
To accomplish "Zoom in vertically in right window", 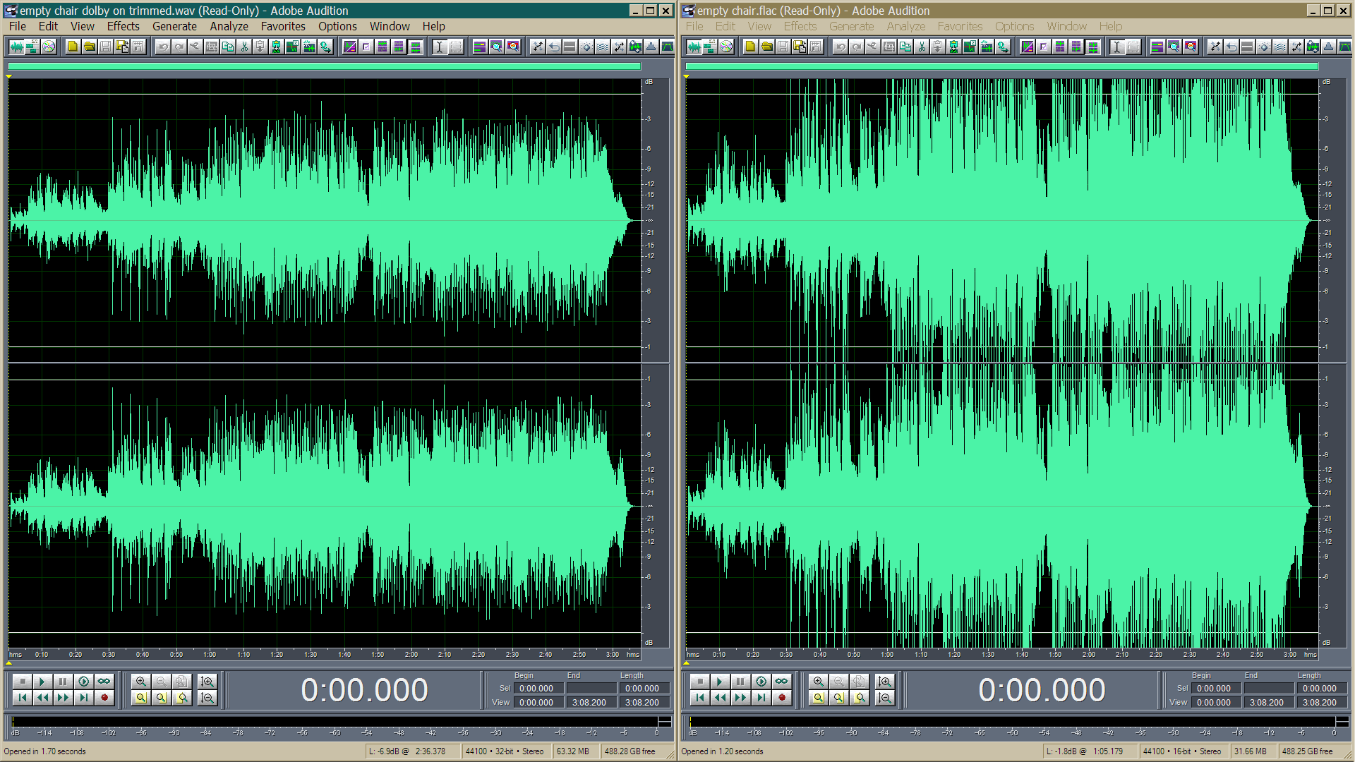I will click(x=884, y=681).
